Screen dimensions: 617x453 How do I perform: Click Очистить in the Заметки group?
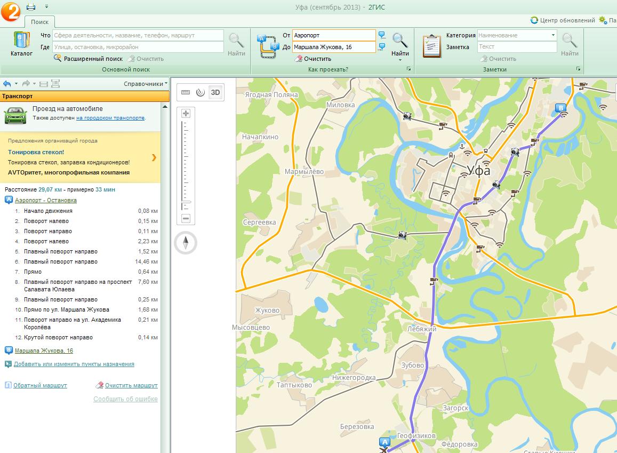pos(498,59)
